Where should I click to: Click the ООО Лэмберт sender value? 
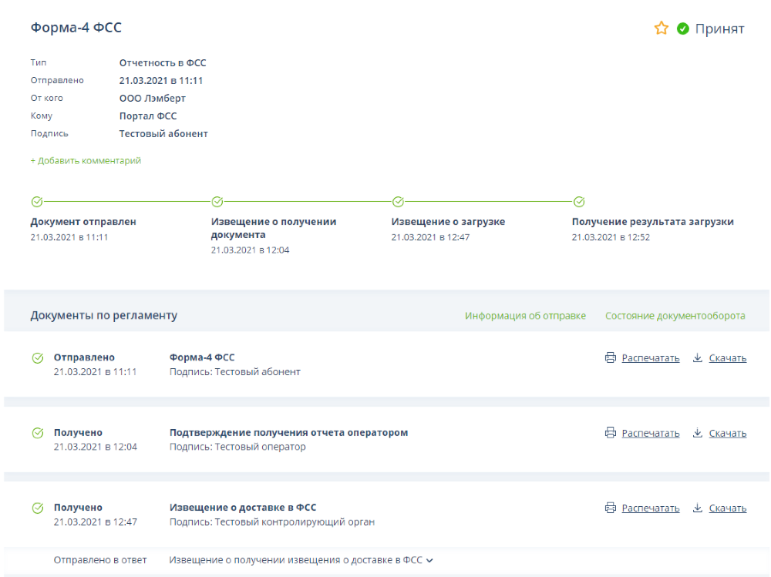point(153,99)
